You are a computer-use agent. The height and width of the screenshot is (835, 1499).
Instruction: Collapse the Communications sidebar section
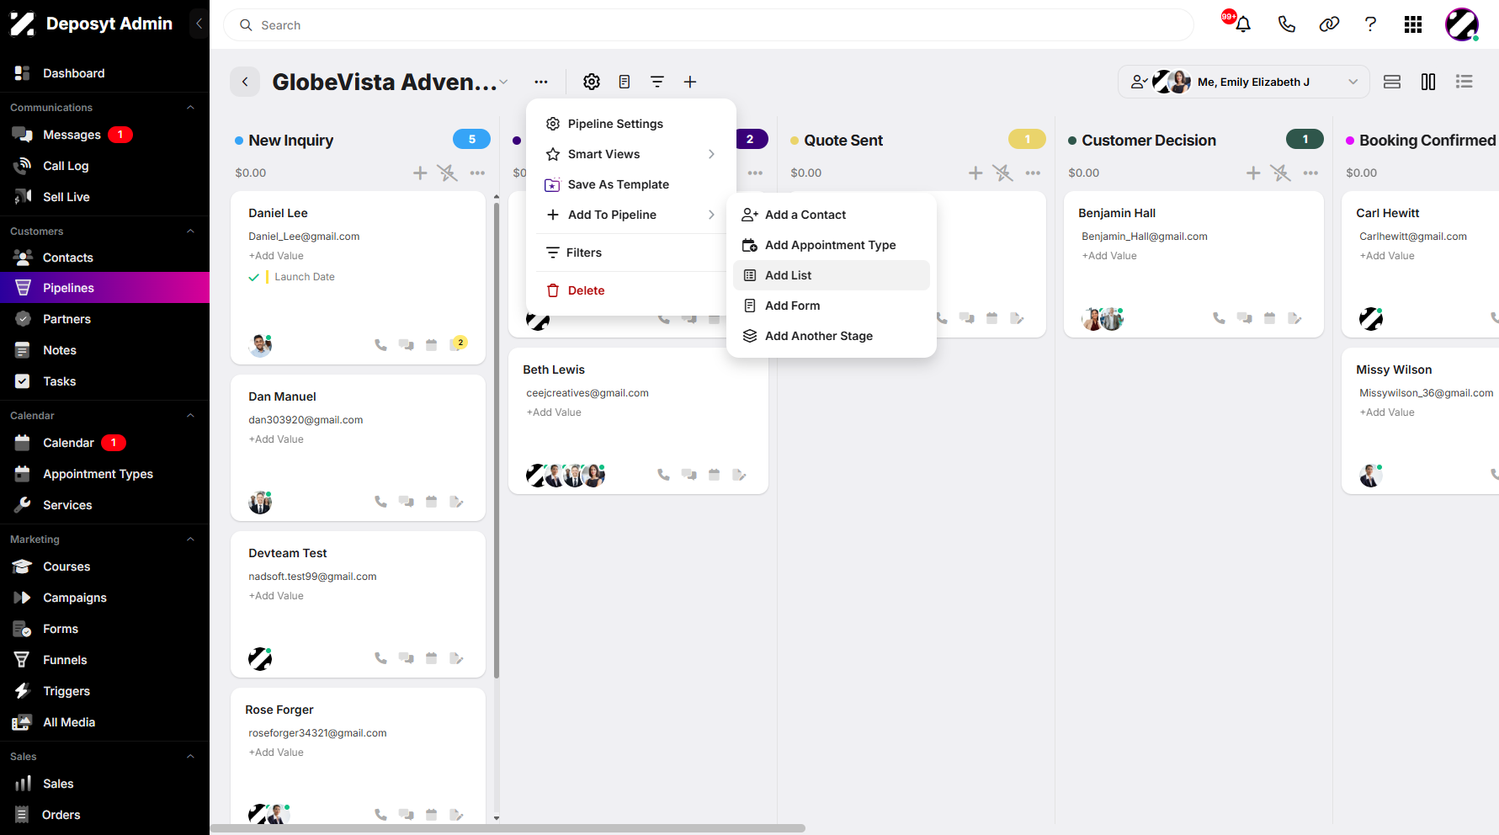[x=190, y=108]
